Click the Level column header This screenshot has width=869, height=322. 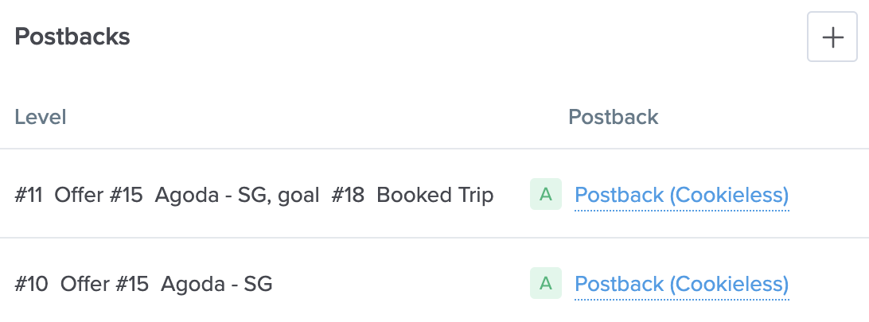(x=41, y=118)
